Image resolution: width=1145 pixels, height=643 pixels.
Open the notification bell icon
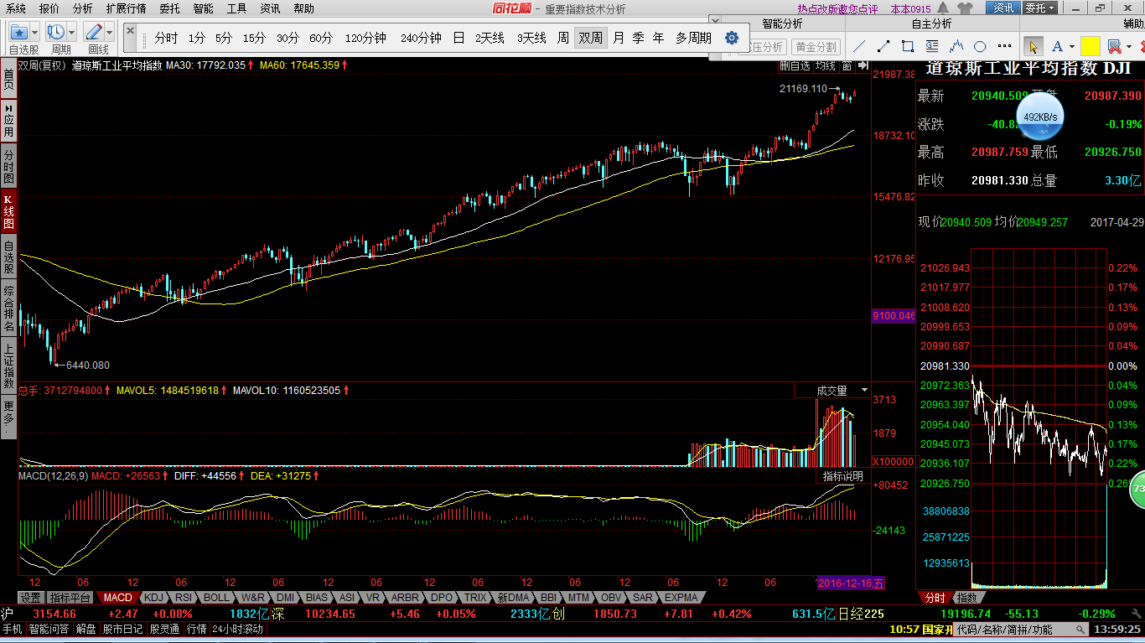click(945, 8)
